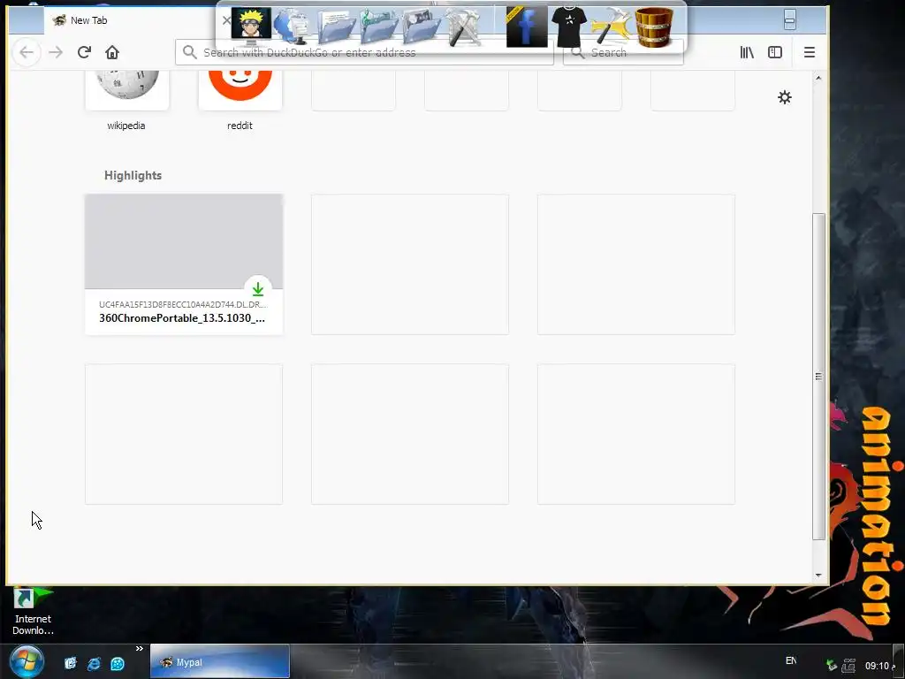Click the vertical scrollbar thumb
The image size is (905, 679).
[x=818, y=377]
